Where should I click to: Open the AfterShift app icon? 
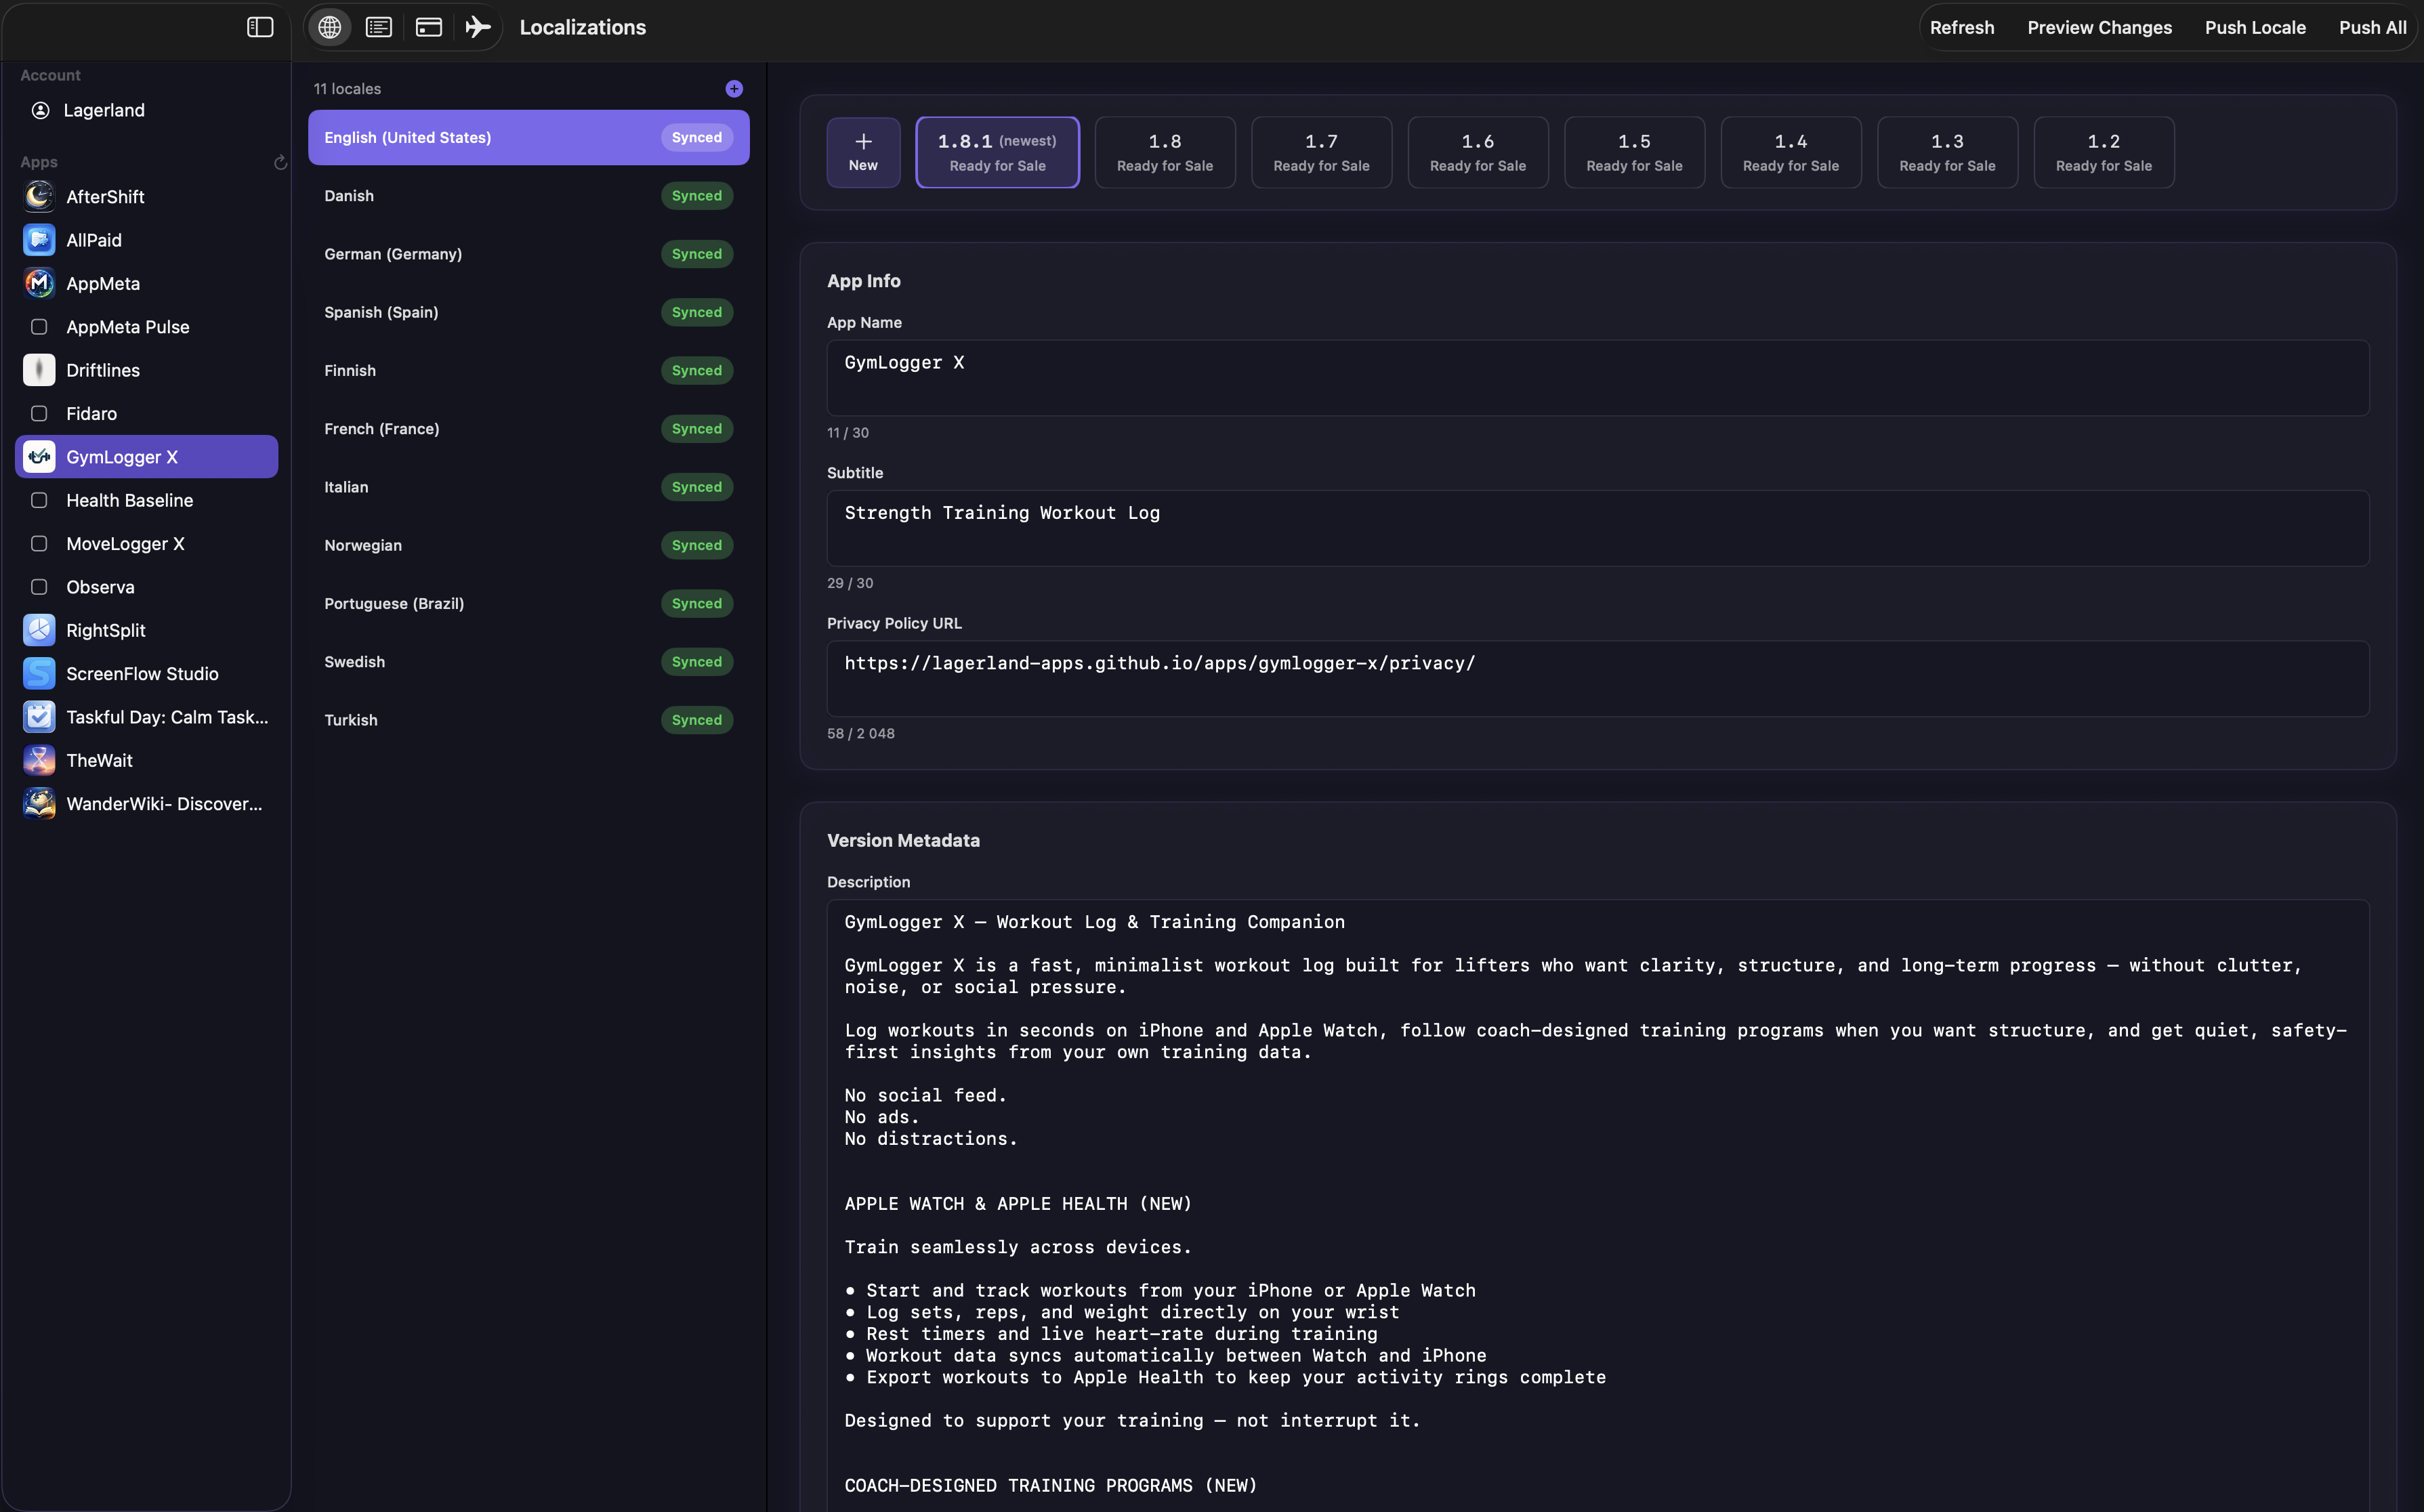click(x=39, y=196)
